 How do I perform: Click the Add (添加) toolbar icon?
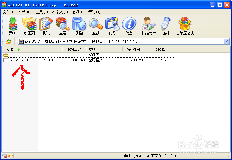click(x=13, y=26)
